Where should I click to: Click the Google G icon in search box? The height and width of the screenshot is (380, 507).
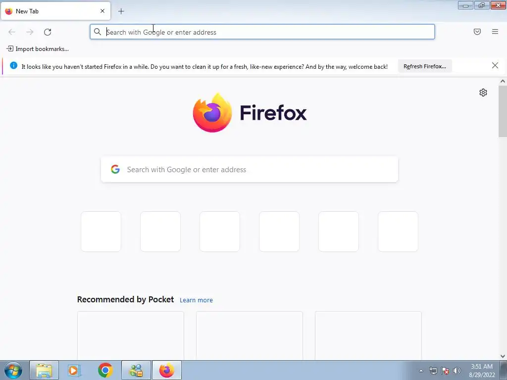pyautogui.click(x=115, y=169)
